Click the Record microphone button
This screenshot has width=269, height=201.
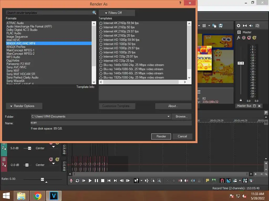pyautogui.click(x=71, y=181)
